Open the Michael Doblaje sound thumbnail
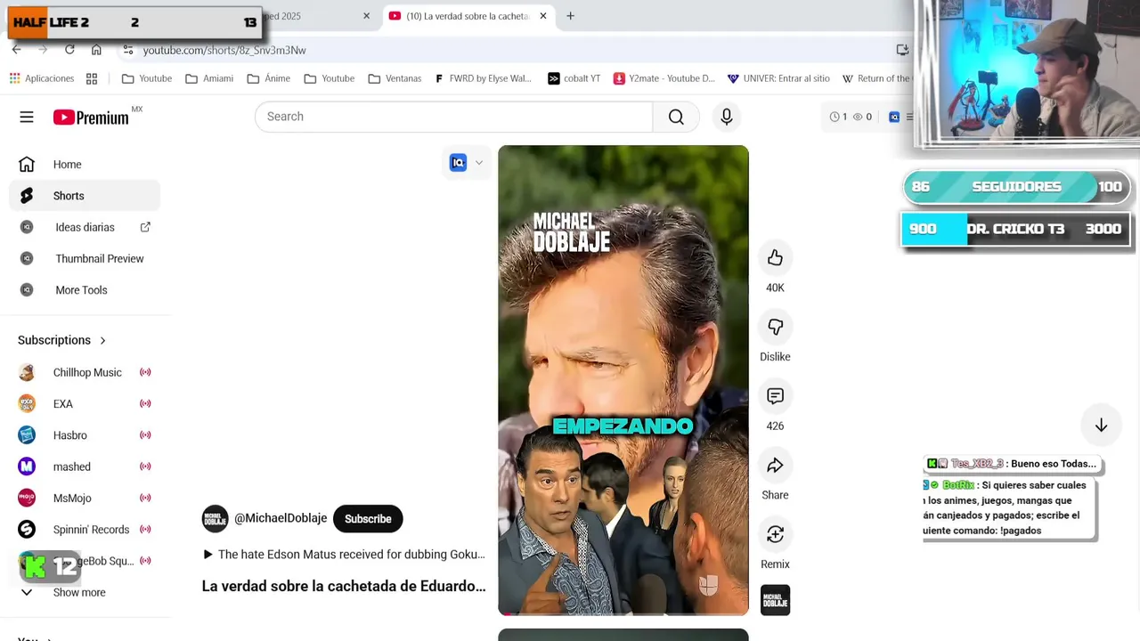Image resolution: width=1140 pixels, height=641 pixels. tap(775, 600)
